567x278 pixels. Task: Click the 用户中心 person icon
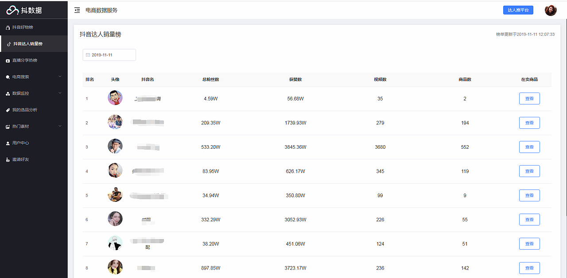8,143
